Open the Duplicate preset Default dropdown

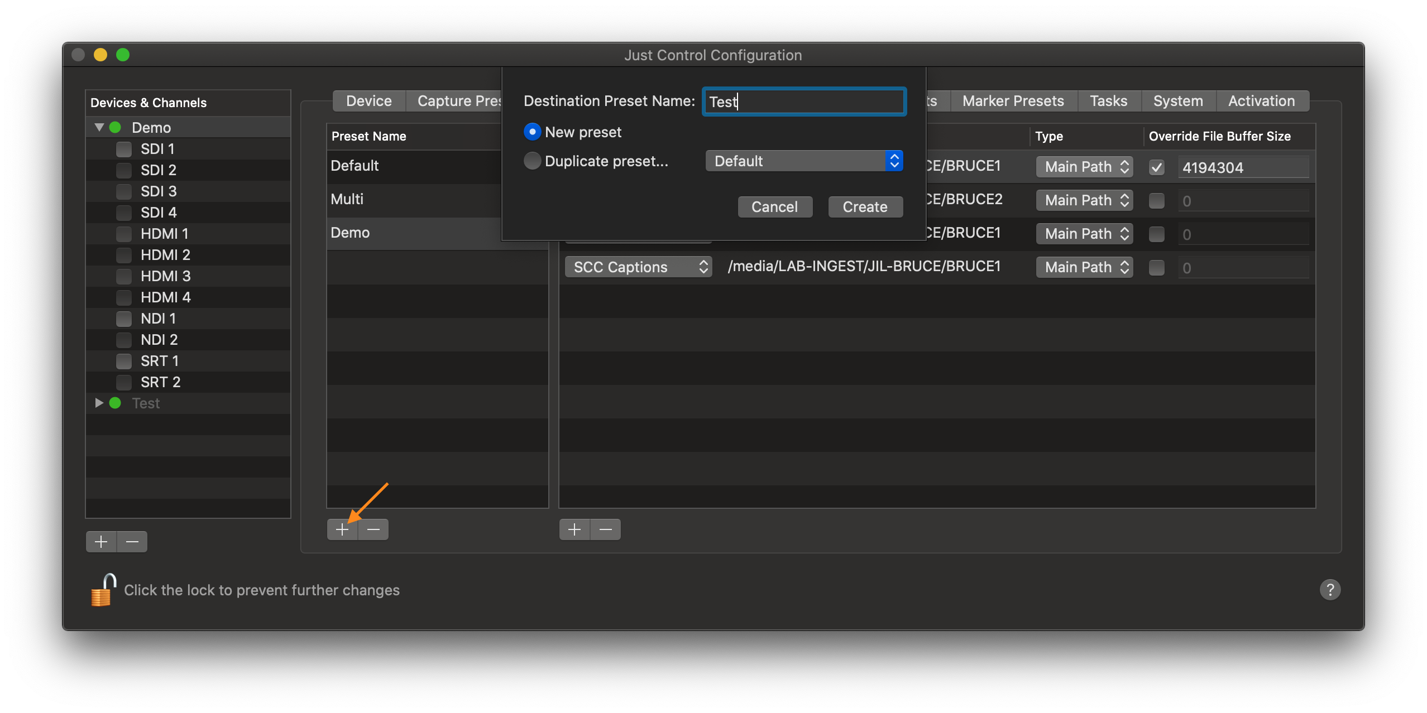click(x=804, y=161)
